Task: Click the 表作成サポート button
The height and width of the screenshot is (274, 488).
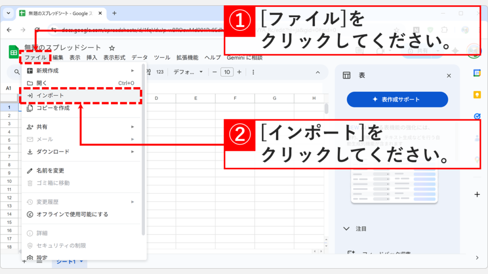Action: (397, 99)
